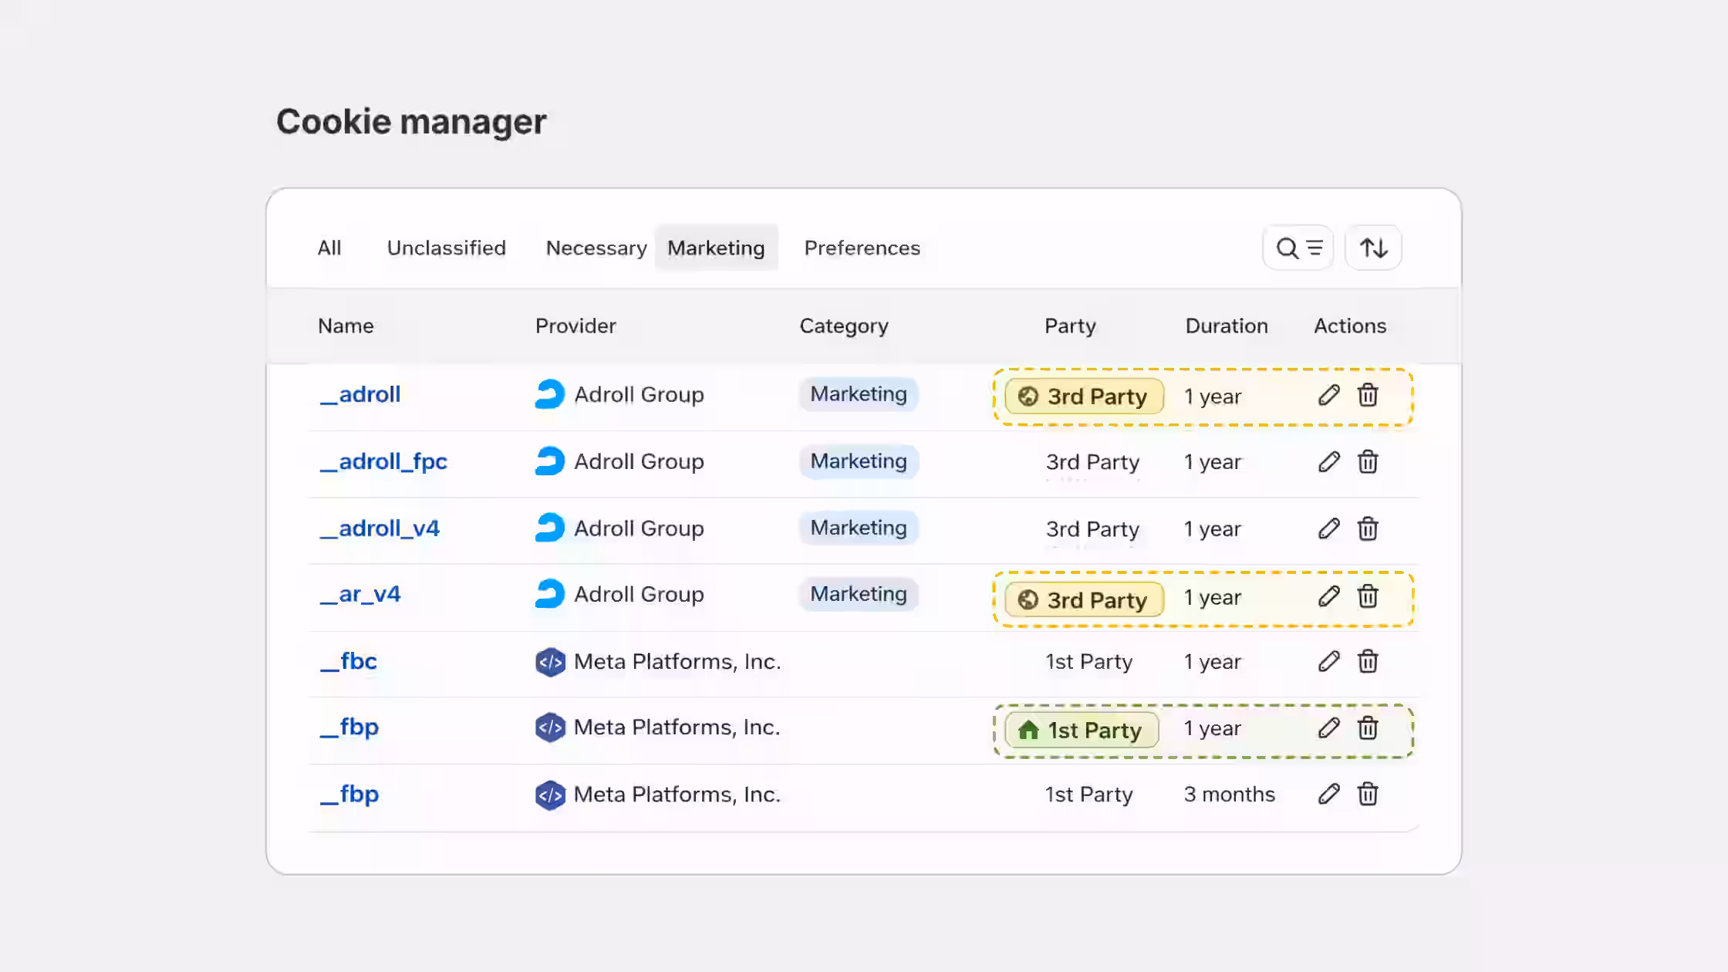Edit the _adroll_fpc cookie
The width and height of the screenshot is (1728, 972).
click(x=1328, y=462)
